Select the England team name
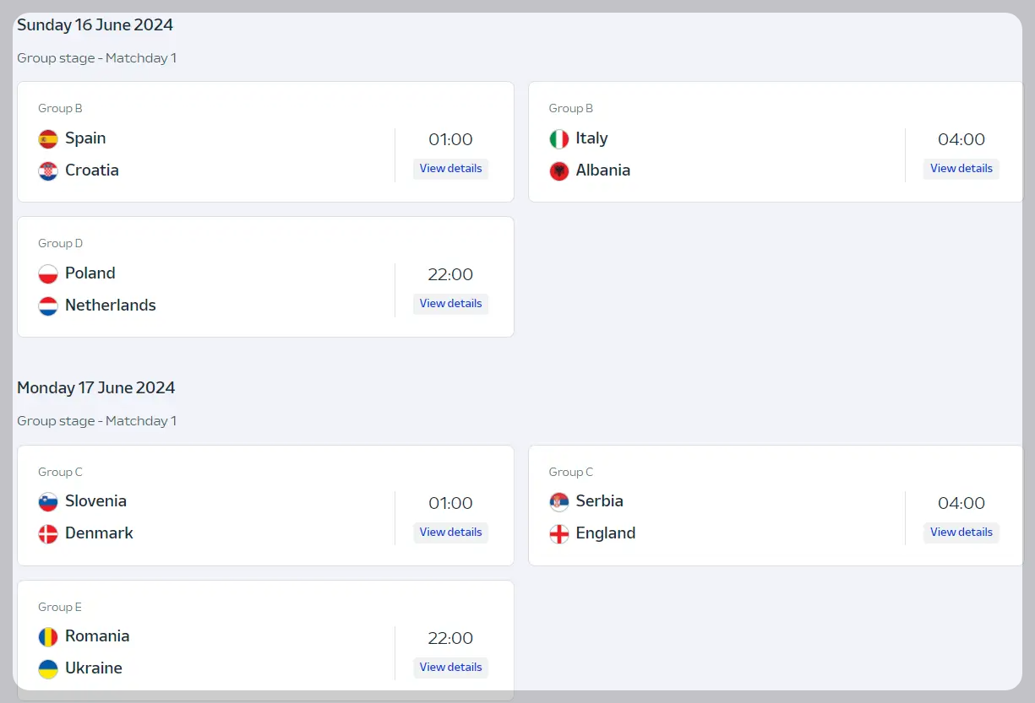The image size is (1035, 703). click(606, 533)
